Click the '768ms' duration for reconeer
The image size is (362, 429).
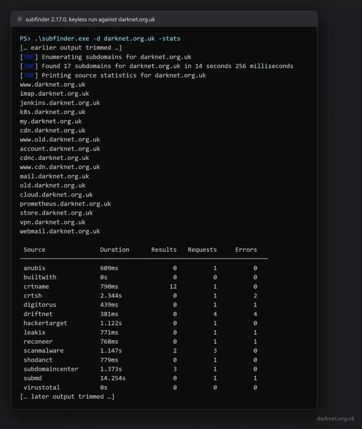[x=109, y=341]
